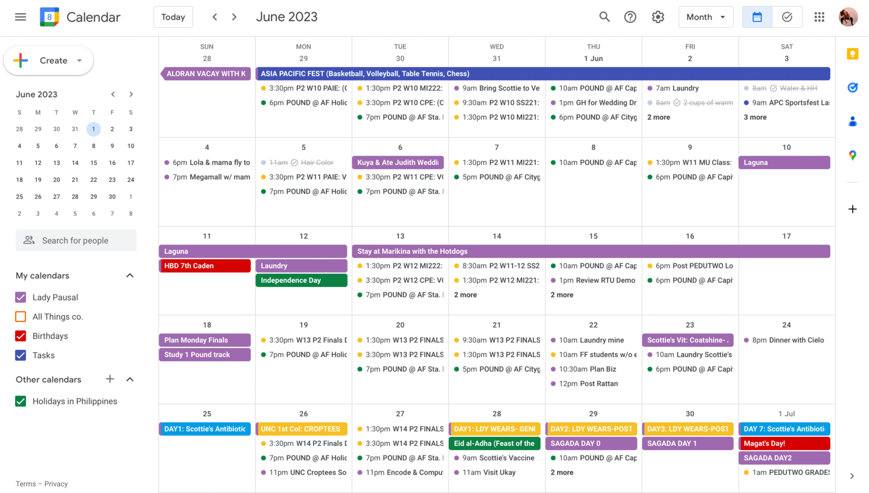Open Stay at Marikina with the Hotdogs event

(x=591, y=251)
